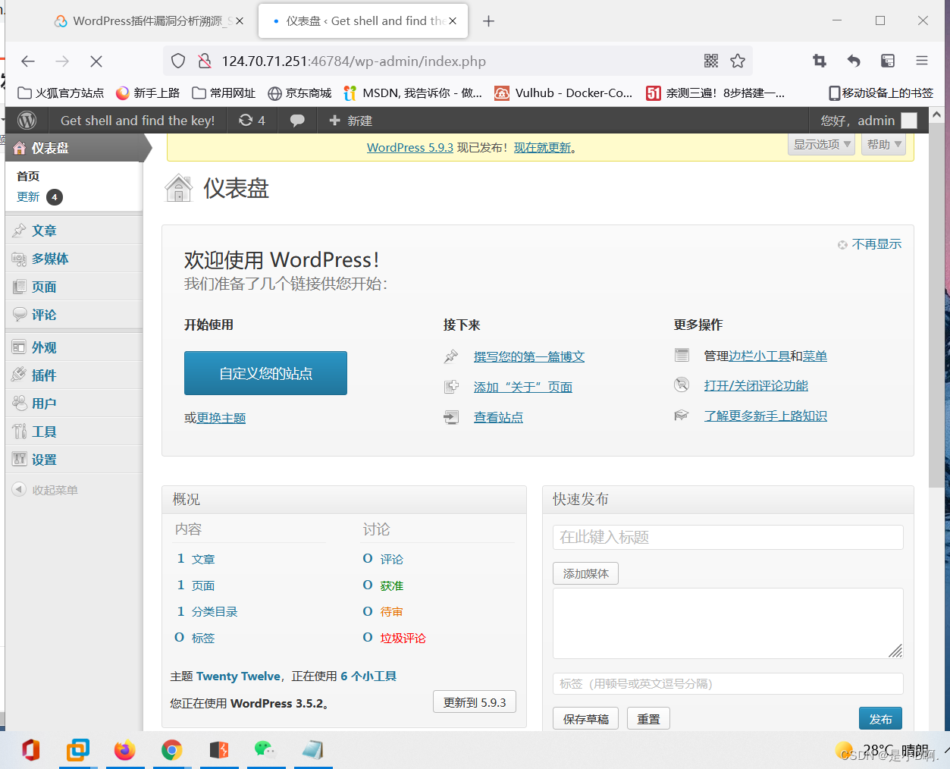The width and height of the screenshot is (950, 769).
Task: Focus the 在此键入标题 title field
Action: (x=728, y=537)
